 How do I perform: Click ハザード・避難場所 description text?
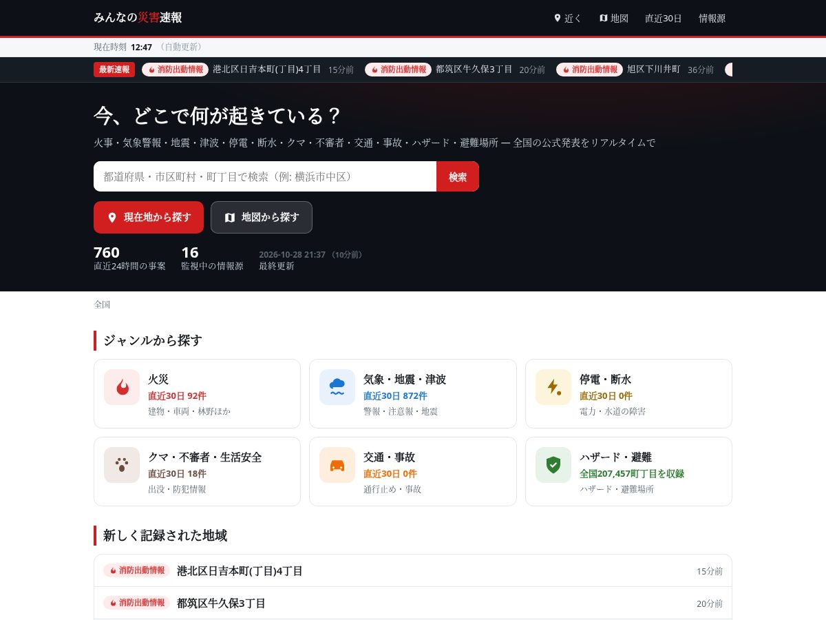[x=617, y=489]
